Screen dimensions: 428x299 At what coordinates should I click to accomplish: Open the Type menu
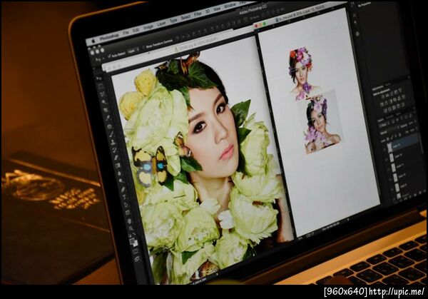[x=173, y=21]
